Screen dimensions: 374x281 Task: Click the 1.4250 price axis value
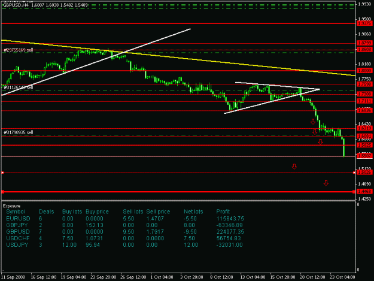tap(365, 199)
